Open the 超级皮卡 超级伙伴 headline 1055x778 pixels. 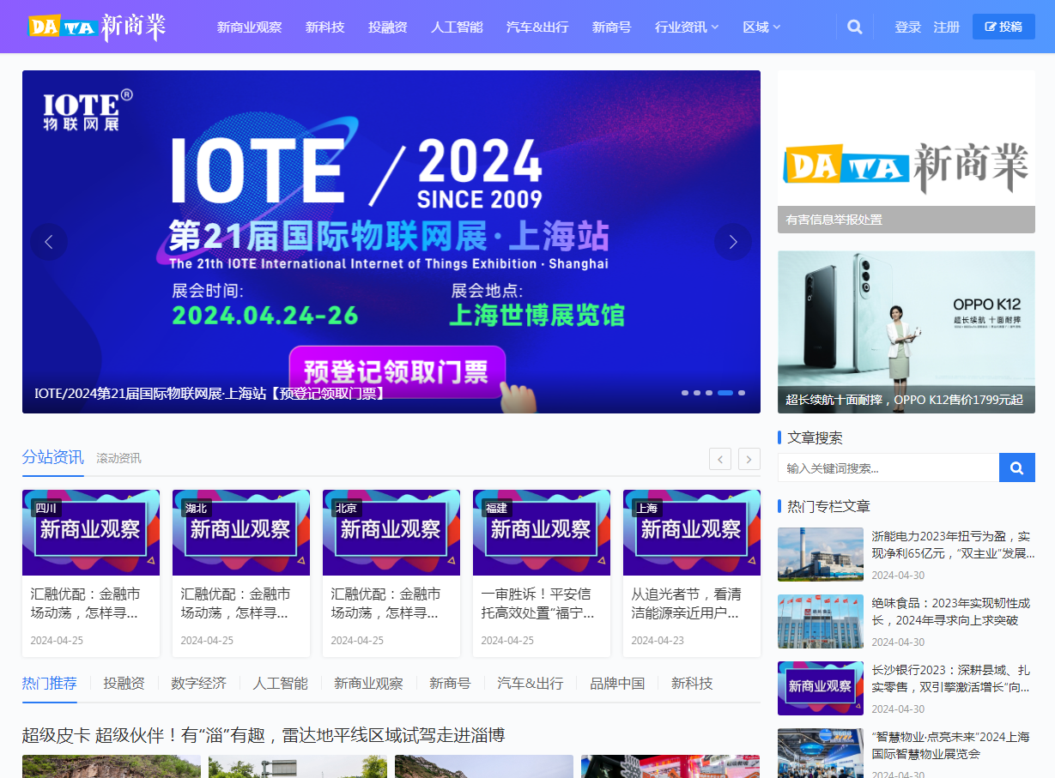(x=264, y=735)
